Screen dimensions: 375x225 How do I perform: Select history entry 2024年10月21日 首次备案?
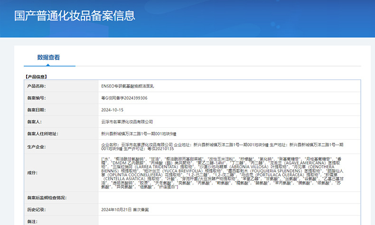pyautogui.click(x=125, y=210)
